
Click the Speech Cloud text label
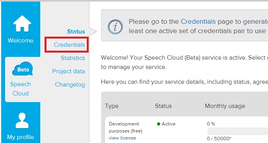20,88
